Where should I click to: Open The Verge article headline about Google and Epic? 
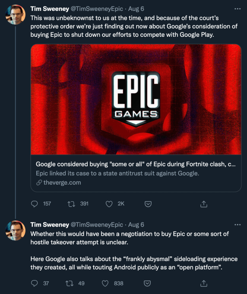point(136,164)
